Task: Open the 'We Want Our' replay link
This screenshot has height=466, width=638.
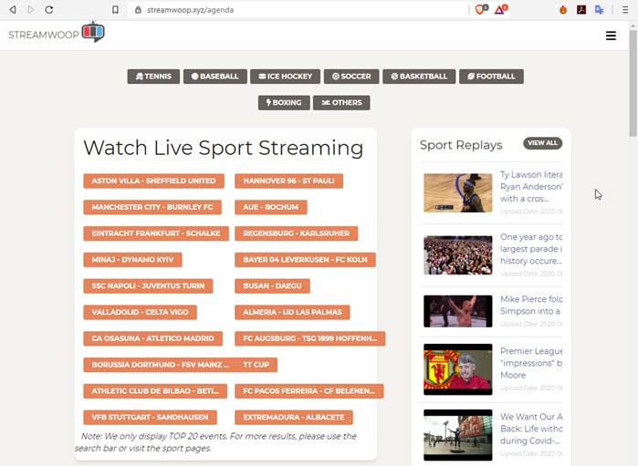Action: point(531,429)
